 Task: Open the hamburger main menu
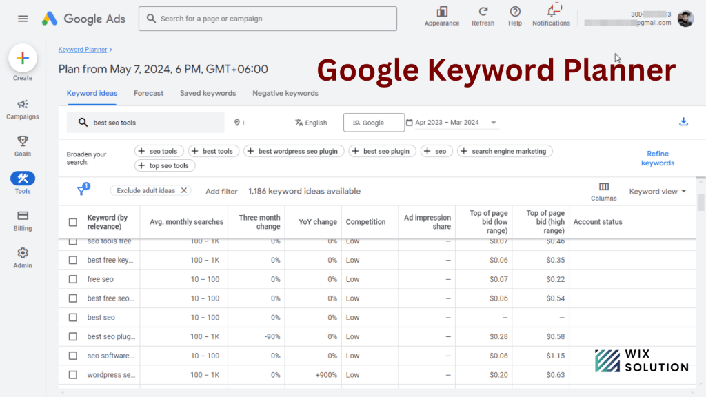tap(23, 19)
